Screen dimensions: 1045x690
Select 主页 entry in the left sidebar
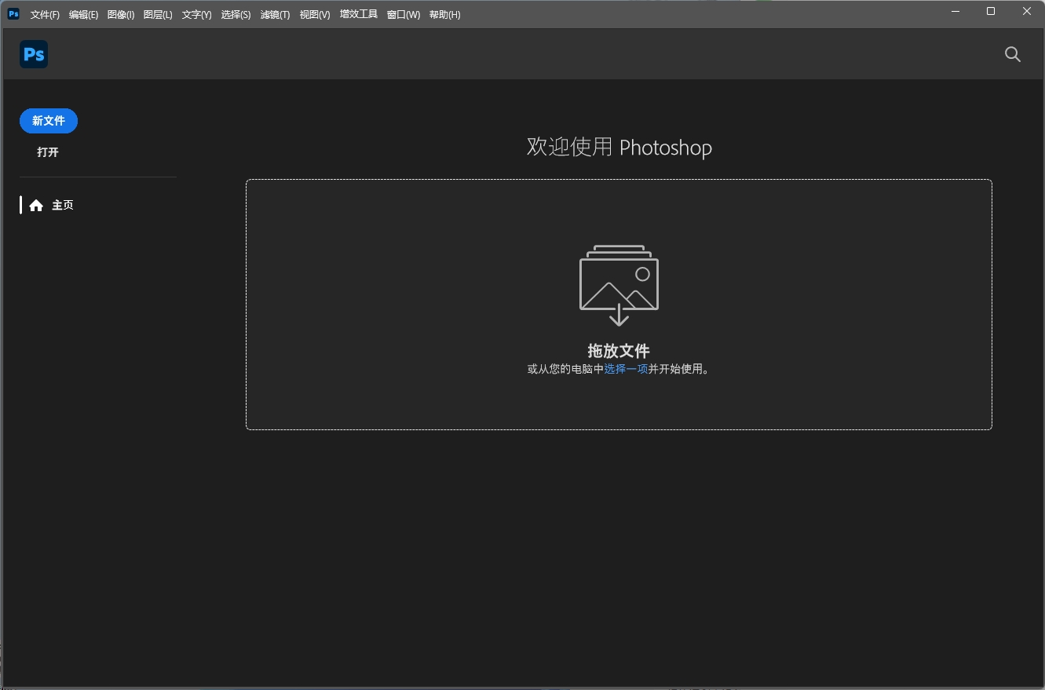(63, 205)
